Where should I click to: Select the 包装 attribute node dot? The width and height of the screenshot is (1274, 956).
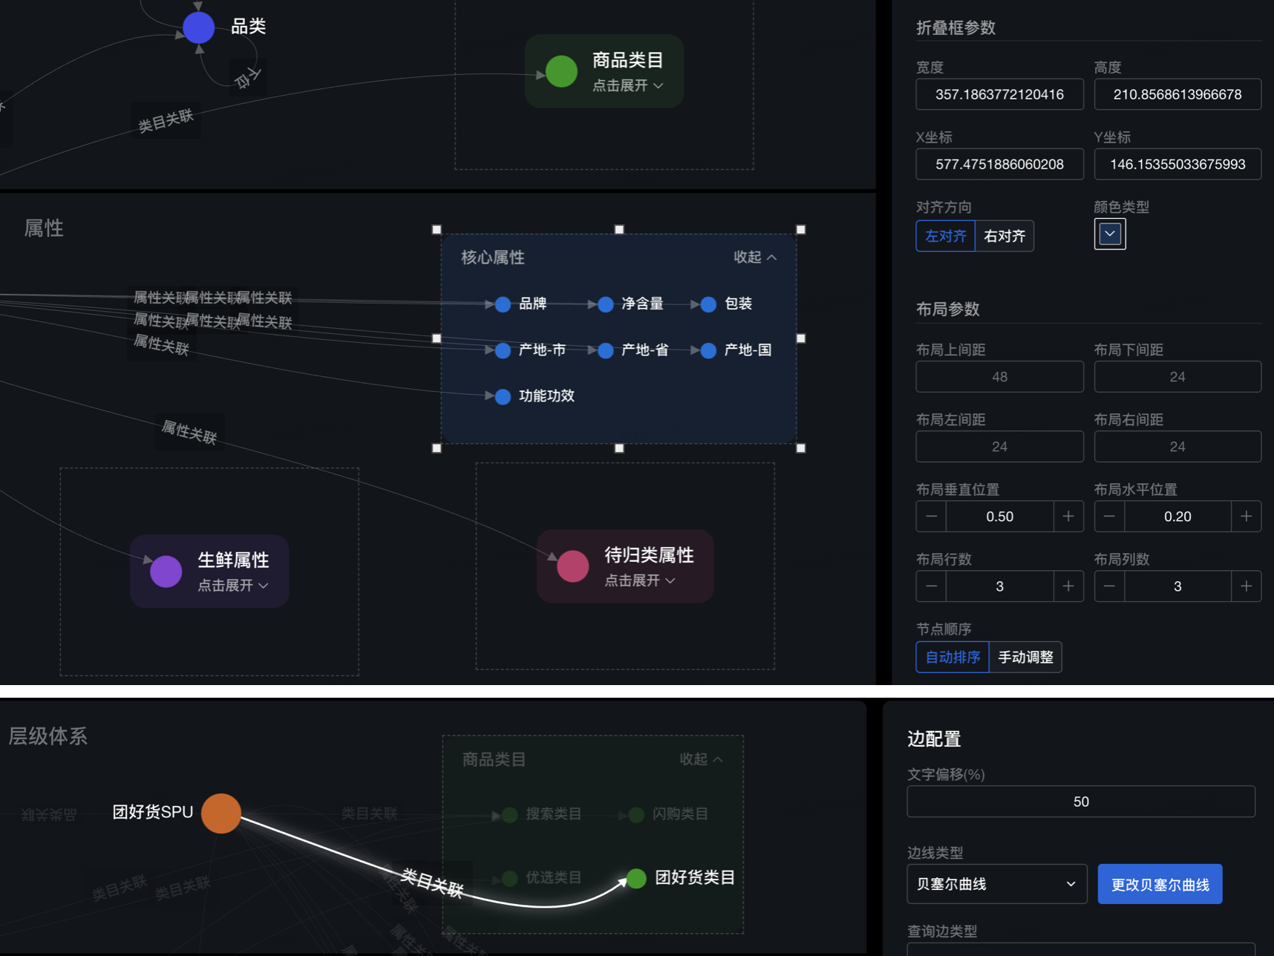tap(708, 304)
